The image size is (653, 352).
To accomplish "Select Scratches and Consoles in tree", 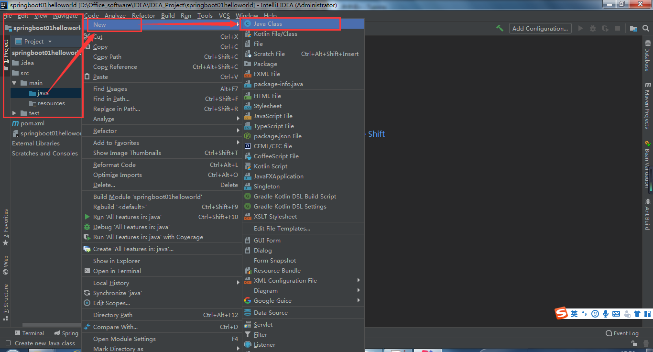I will click(46, 154).
